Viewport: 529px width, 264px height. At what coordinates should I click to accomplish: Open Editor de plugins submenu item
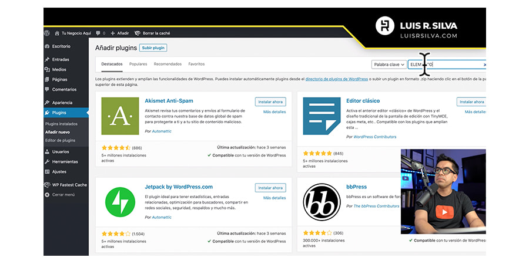[60, 140]
